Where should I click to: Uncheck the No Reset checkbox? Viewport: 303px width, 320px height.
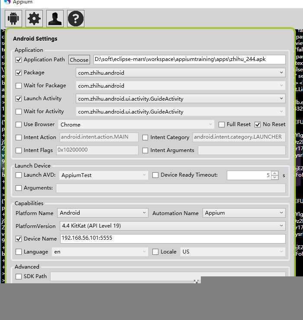point(258,124)
